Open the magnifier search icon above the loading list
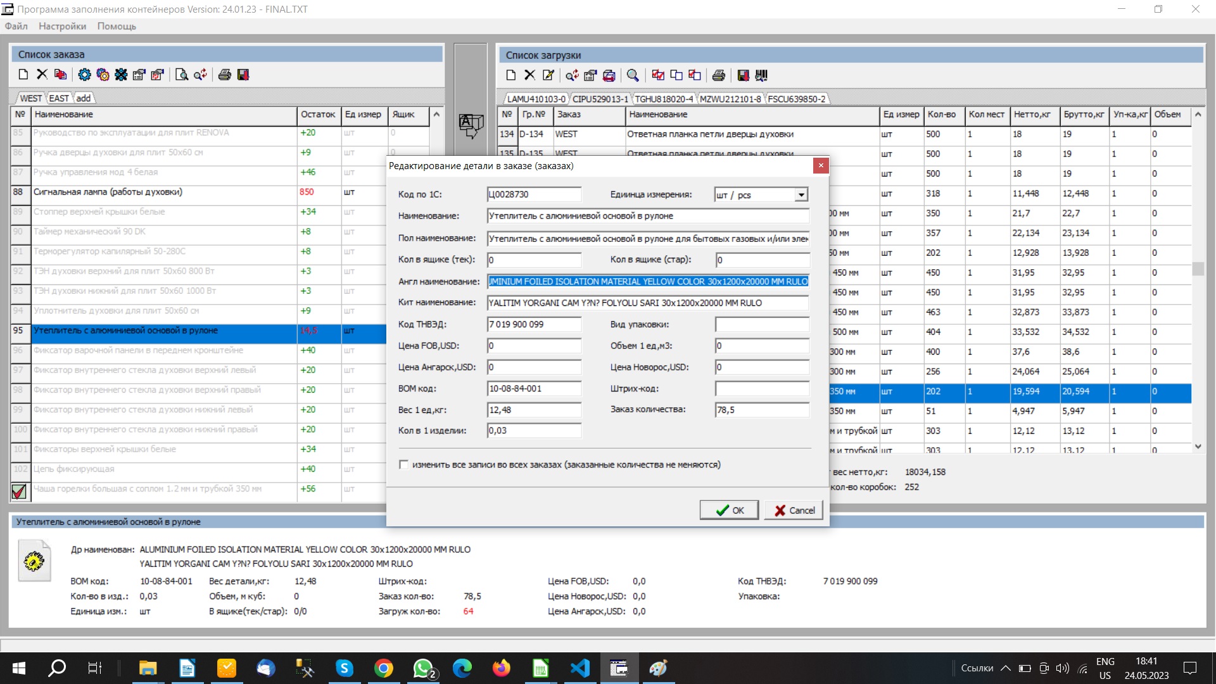Screen dimensions: 1216x684 [x=633, y=75]
